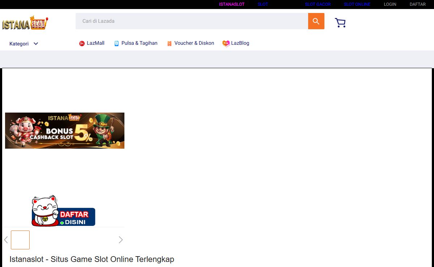This screenshot has height=267, width=434.
Task: Open the Pulsa & Tagihan link
Action: click(x=139, y=43)
